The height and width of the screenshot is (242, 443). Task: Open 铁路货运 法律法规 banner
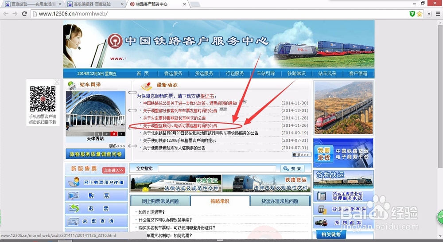point(266,183)
